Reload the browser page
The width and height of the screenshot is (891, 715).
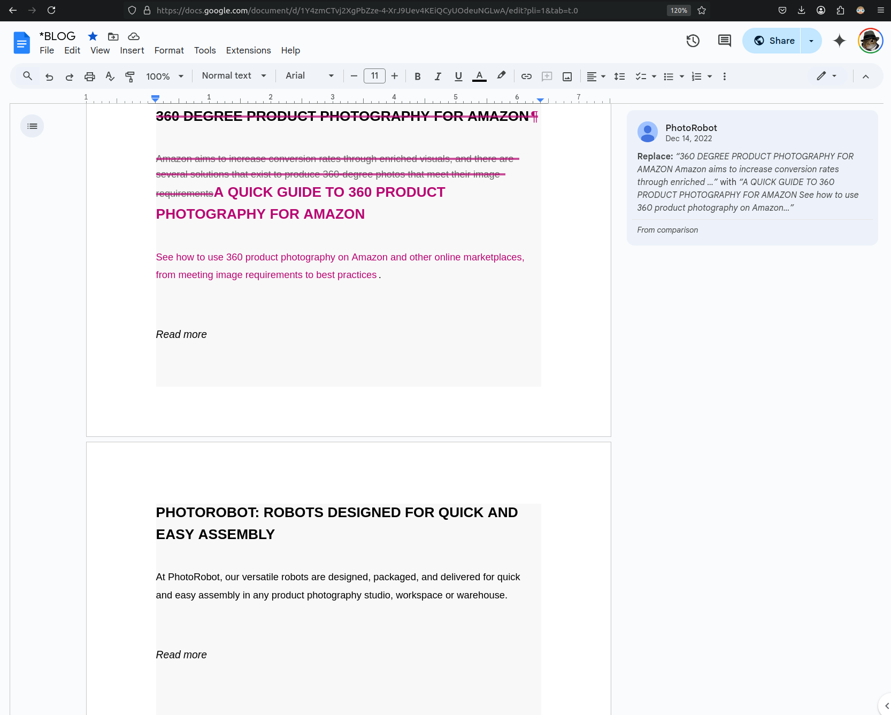51,10
